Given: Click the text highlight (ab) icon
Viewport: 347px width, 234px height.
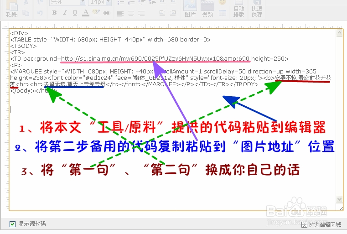Looking at the screenshot, I should pyautogui.click(x=96, y=12).
